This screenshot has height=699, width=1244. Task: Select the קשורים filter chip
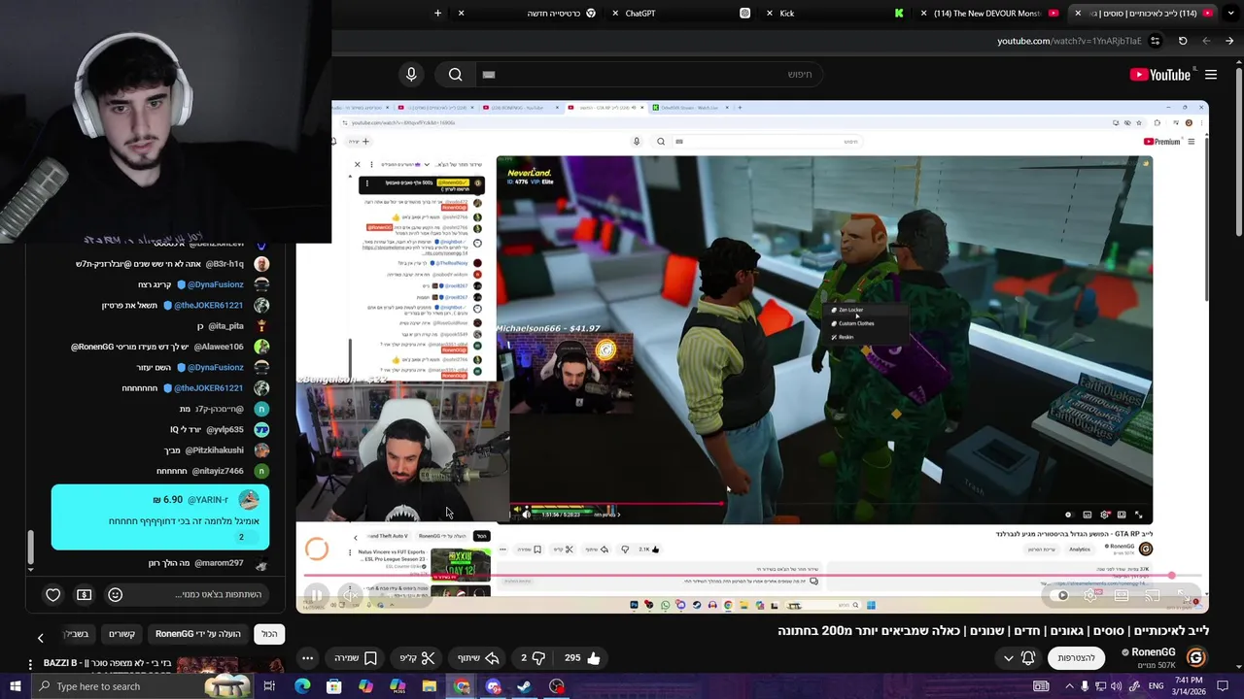point(121,634)
